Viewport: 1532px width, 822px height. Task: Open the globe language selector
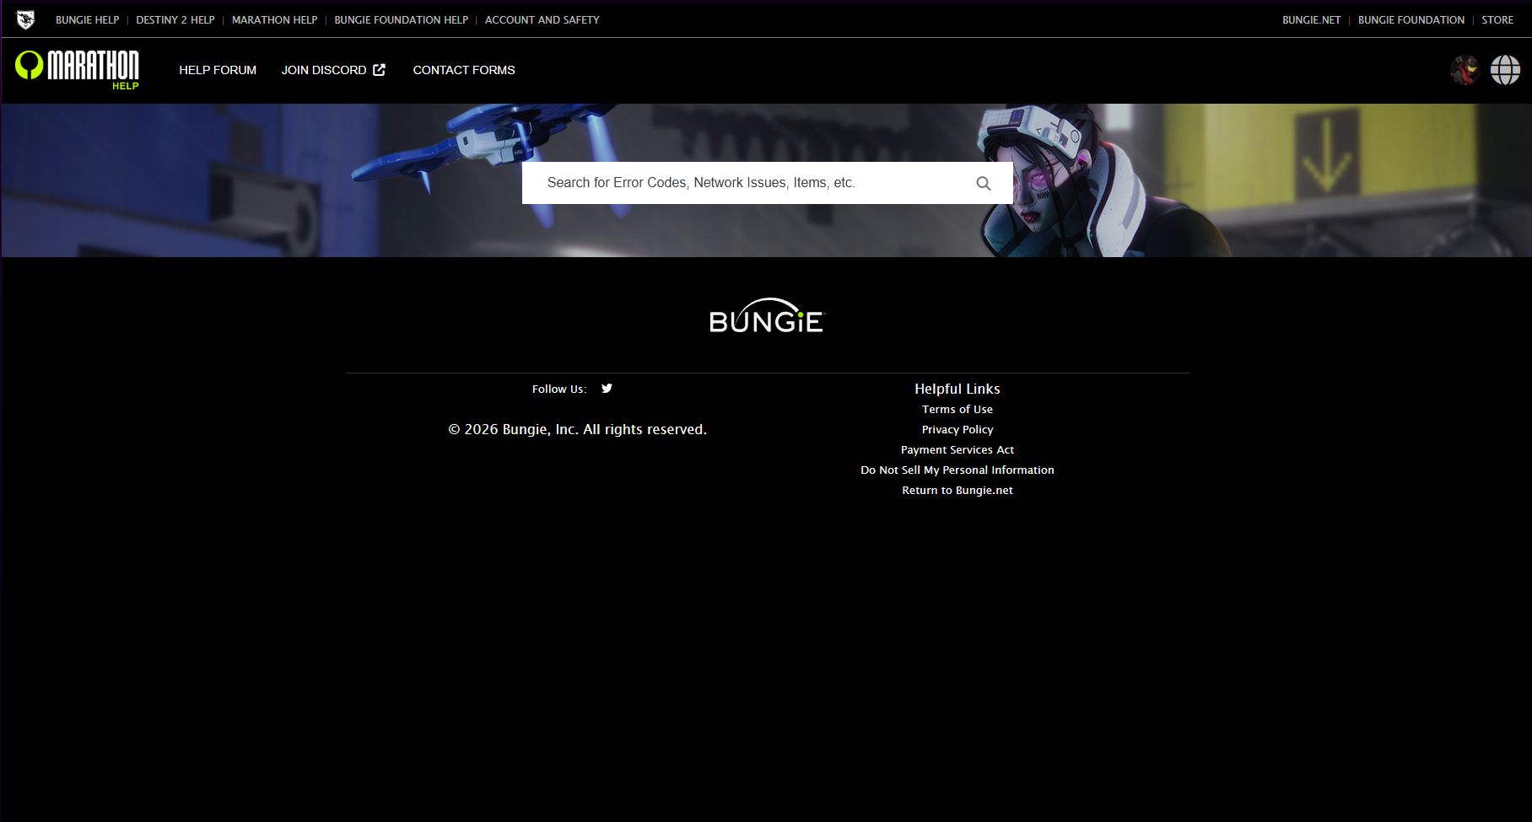1505,70
